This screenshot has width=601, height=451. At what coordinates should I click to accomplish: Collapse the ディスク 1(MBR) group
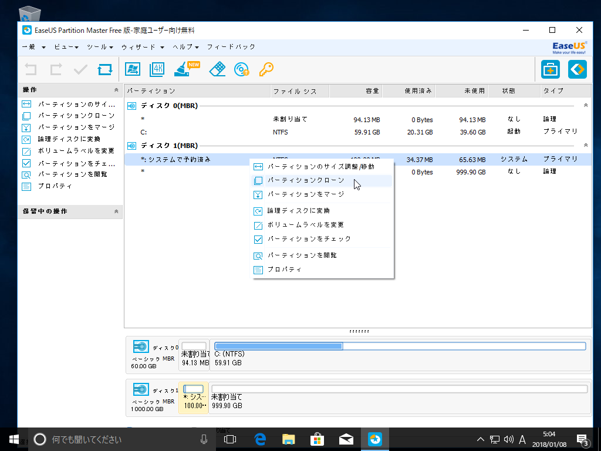(x=586, y=146)
